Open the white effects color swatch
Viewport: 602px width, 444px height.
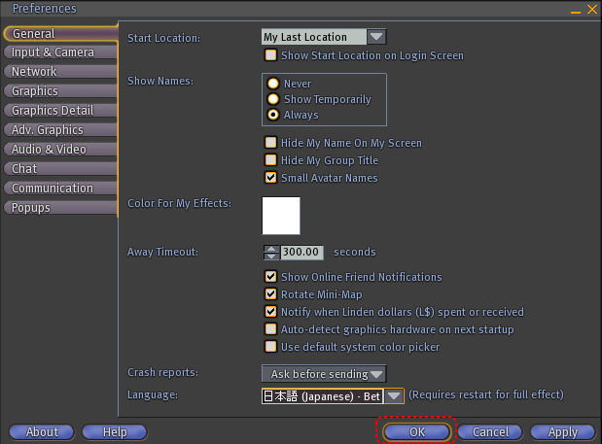click(281, 216)
